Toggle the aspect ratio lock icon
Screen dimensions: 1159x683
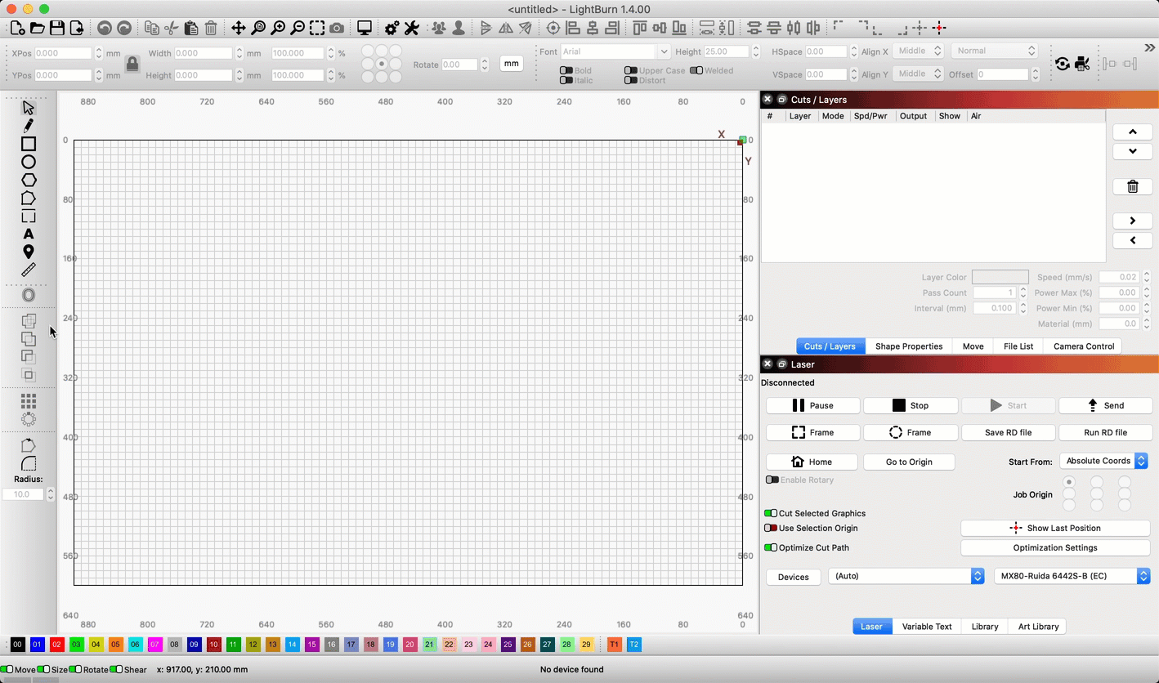pos(132,64)
